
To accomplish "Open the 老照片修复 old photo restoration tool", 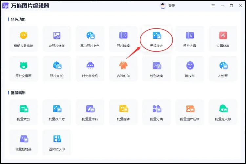I will 57,39.
